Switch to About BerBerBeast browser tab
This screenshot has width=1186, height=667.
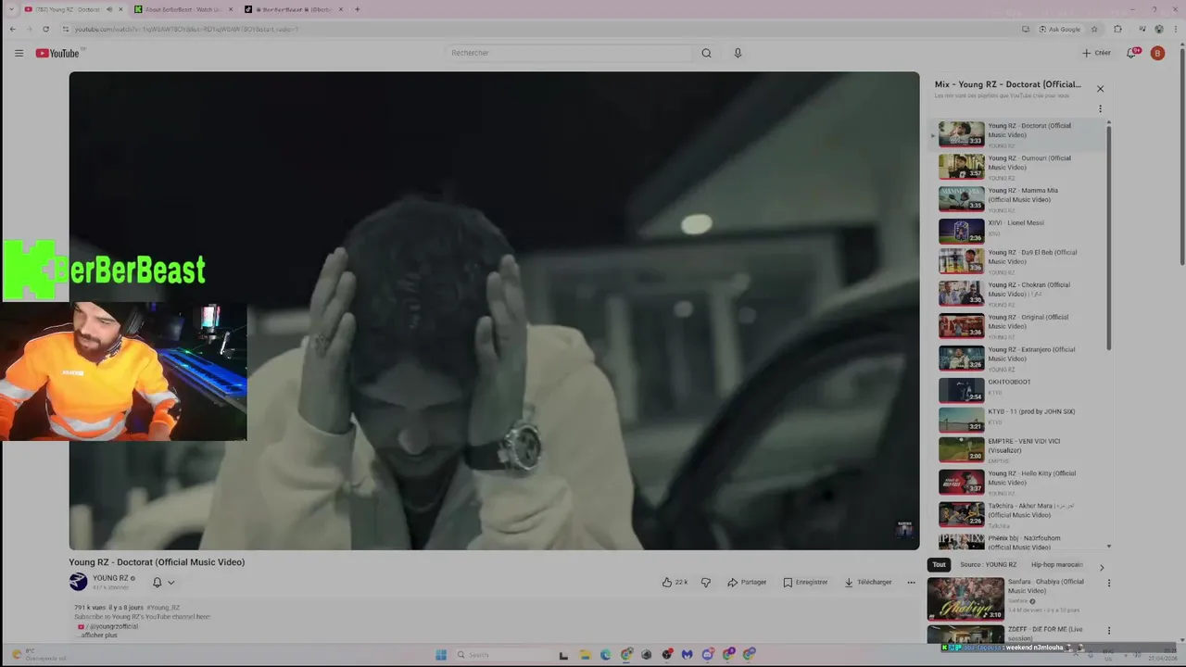[183, 9]
